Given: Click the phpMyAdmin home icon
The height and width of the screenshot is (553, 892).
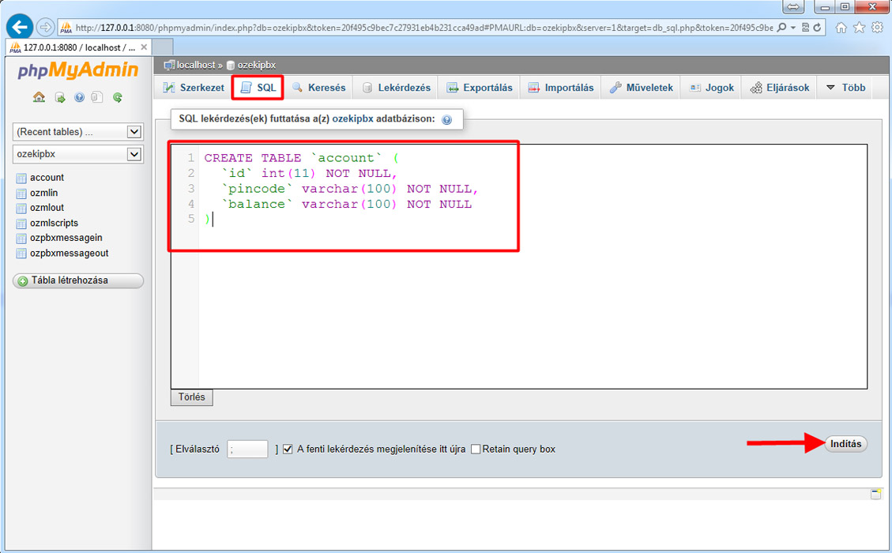Looking at the screenshot, I should [39, 98].
